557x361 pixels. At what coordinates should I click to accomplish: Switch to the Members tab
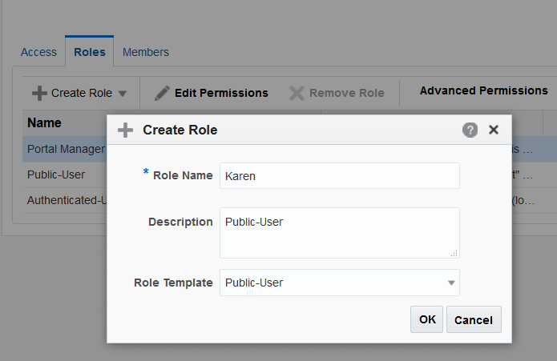click(x=146, y=52)
